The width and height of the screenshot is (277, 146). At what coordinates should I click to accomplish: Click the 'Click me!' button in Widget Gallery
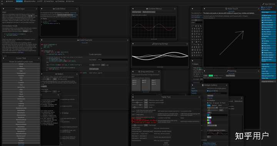click(x=210, y=96)
